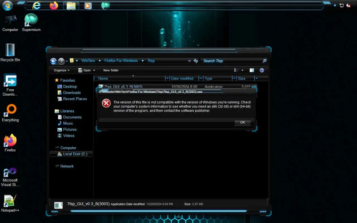Click the change view icon
This screenshot has width=357, height=223.
(237, 70)
